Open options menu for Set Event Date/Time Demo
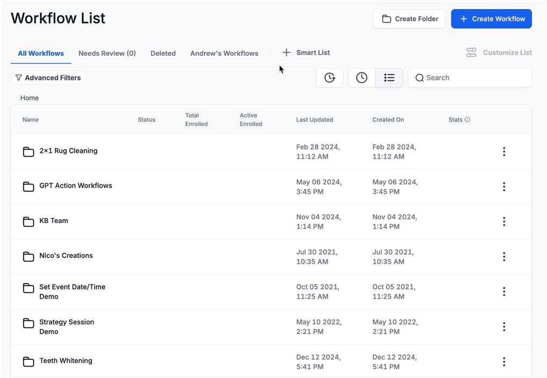Image resolution: width=547 pixels, height=378 pixels. click(503, 292)
